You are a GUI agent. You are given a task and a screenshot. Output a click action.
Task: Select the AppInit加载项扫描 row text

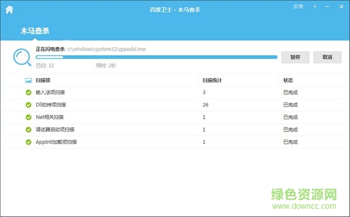(56, 142)
